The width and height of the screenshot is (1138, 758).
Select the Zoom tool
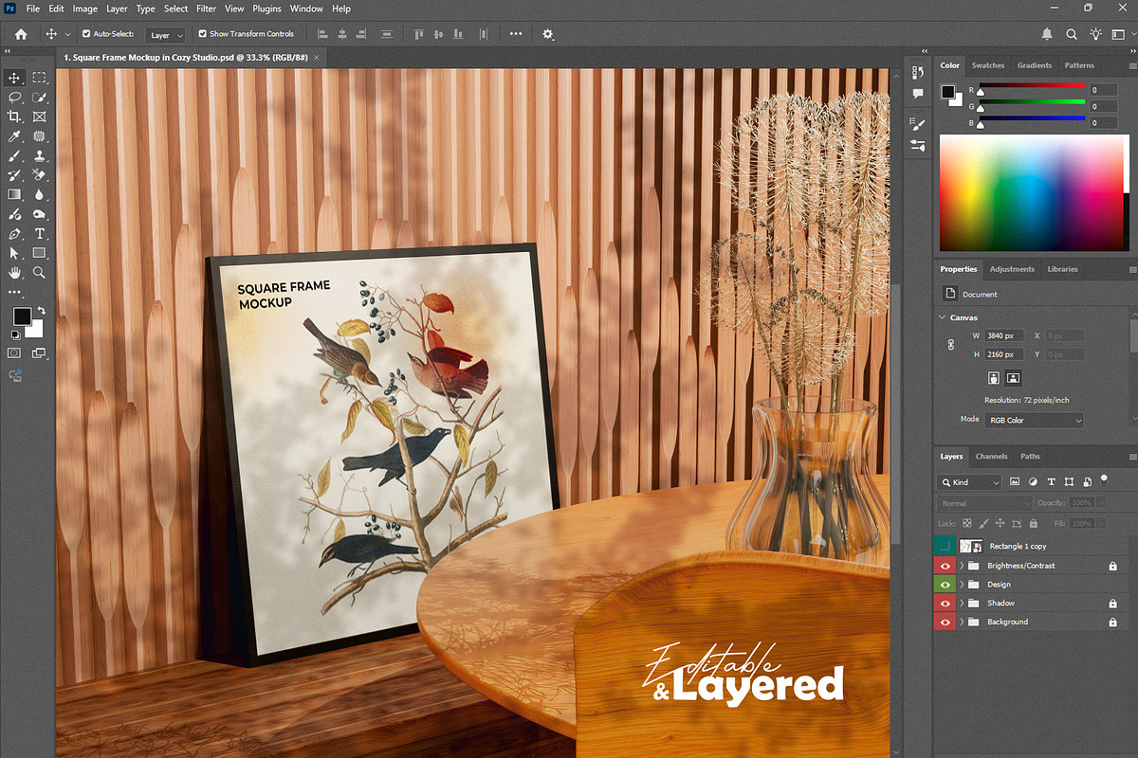(40, 272)
